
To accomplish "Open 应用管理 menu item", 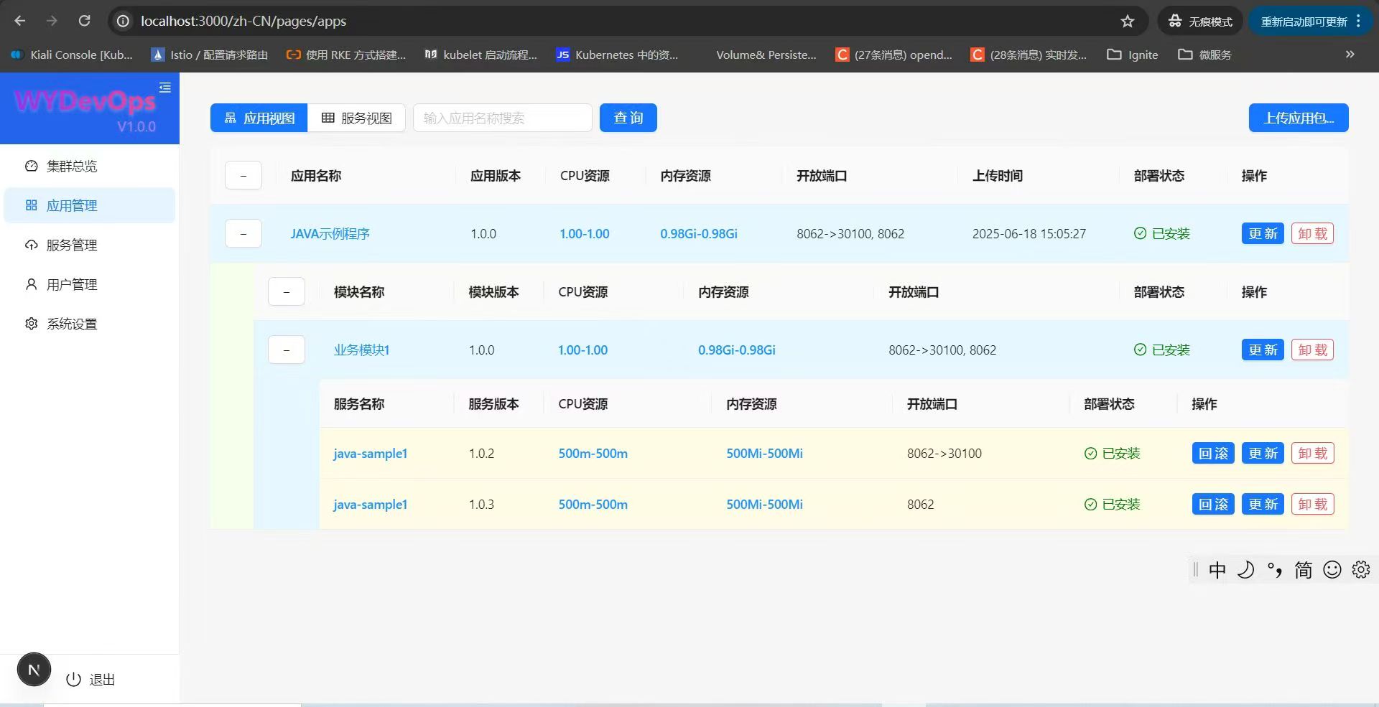I will (x=90, y=205).
